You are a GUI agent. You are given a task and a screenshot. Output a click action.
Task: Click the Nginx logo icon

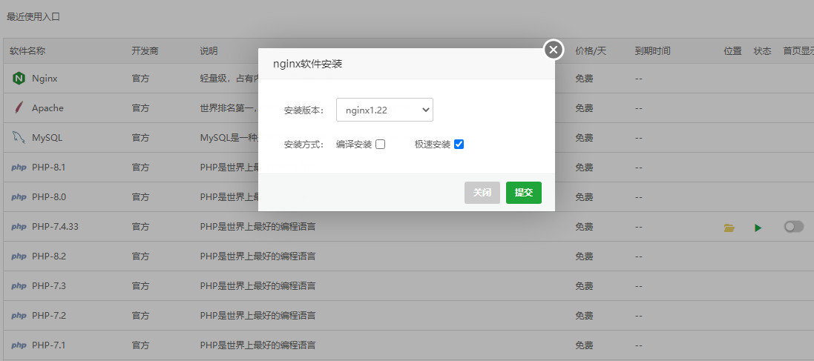(19, 78)
